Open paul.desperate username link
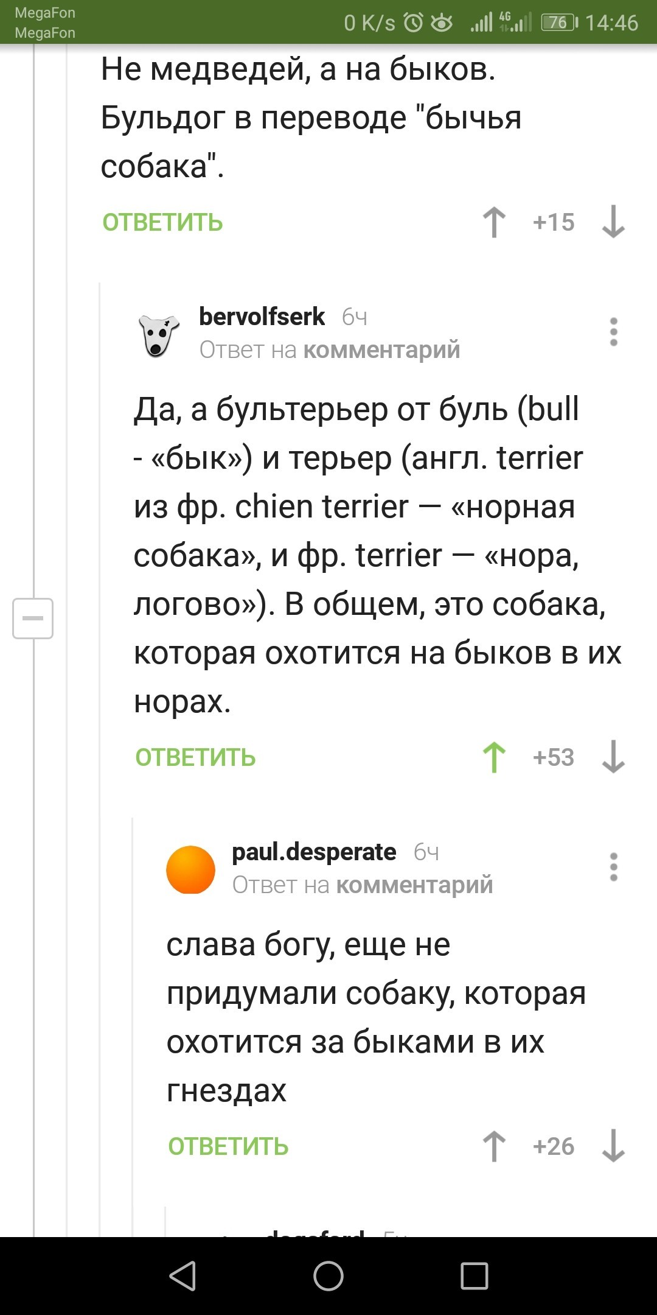Screen dimensions: 657x1315 (314, 852)
